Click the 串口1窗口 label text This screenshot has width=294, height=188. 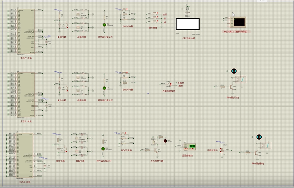coord(236,32)
